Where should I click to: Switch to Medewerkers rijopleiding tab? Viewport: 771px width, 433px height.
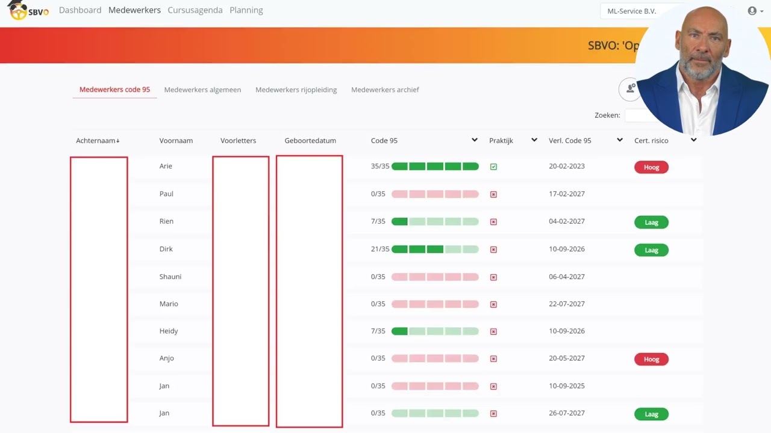[x=296, y=90]
